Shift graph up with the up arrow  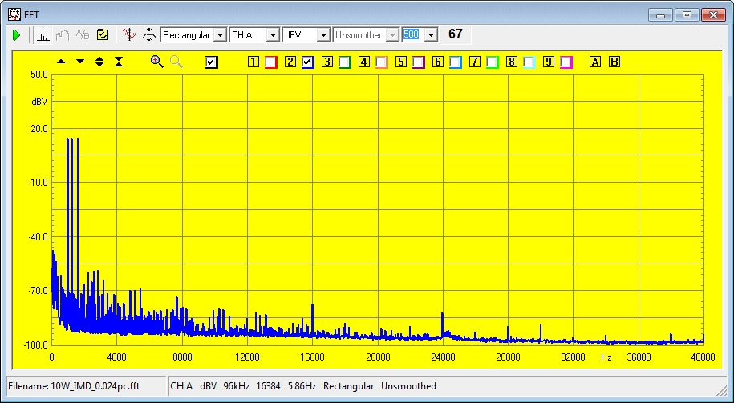click(x=61, y=62)
